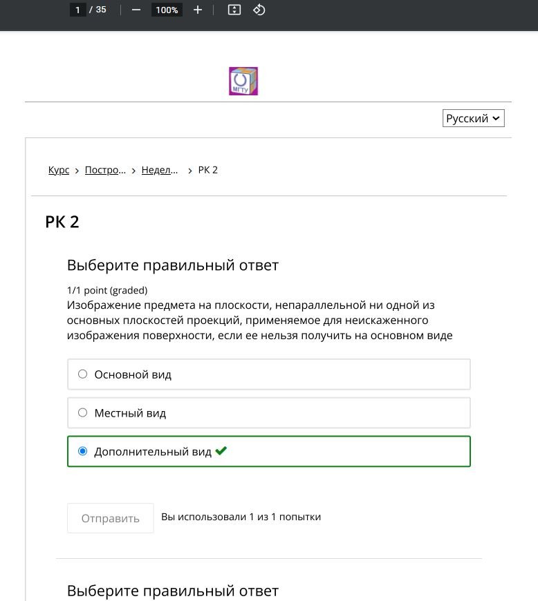Select the Дополнительный вид radio button
The image size is (538, 601).
pyautogui.click(x=83, y=452)
